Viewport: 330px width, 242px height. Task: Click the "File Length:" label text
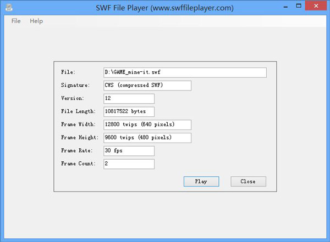click(77, 111)
